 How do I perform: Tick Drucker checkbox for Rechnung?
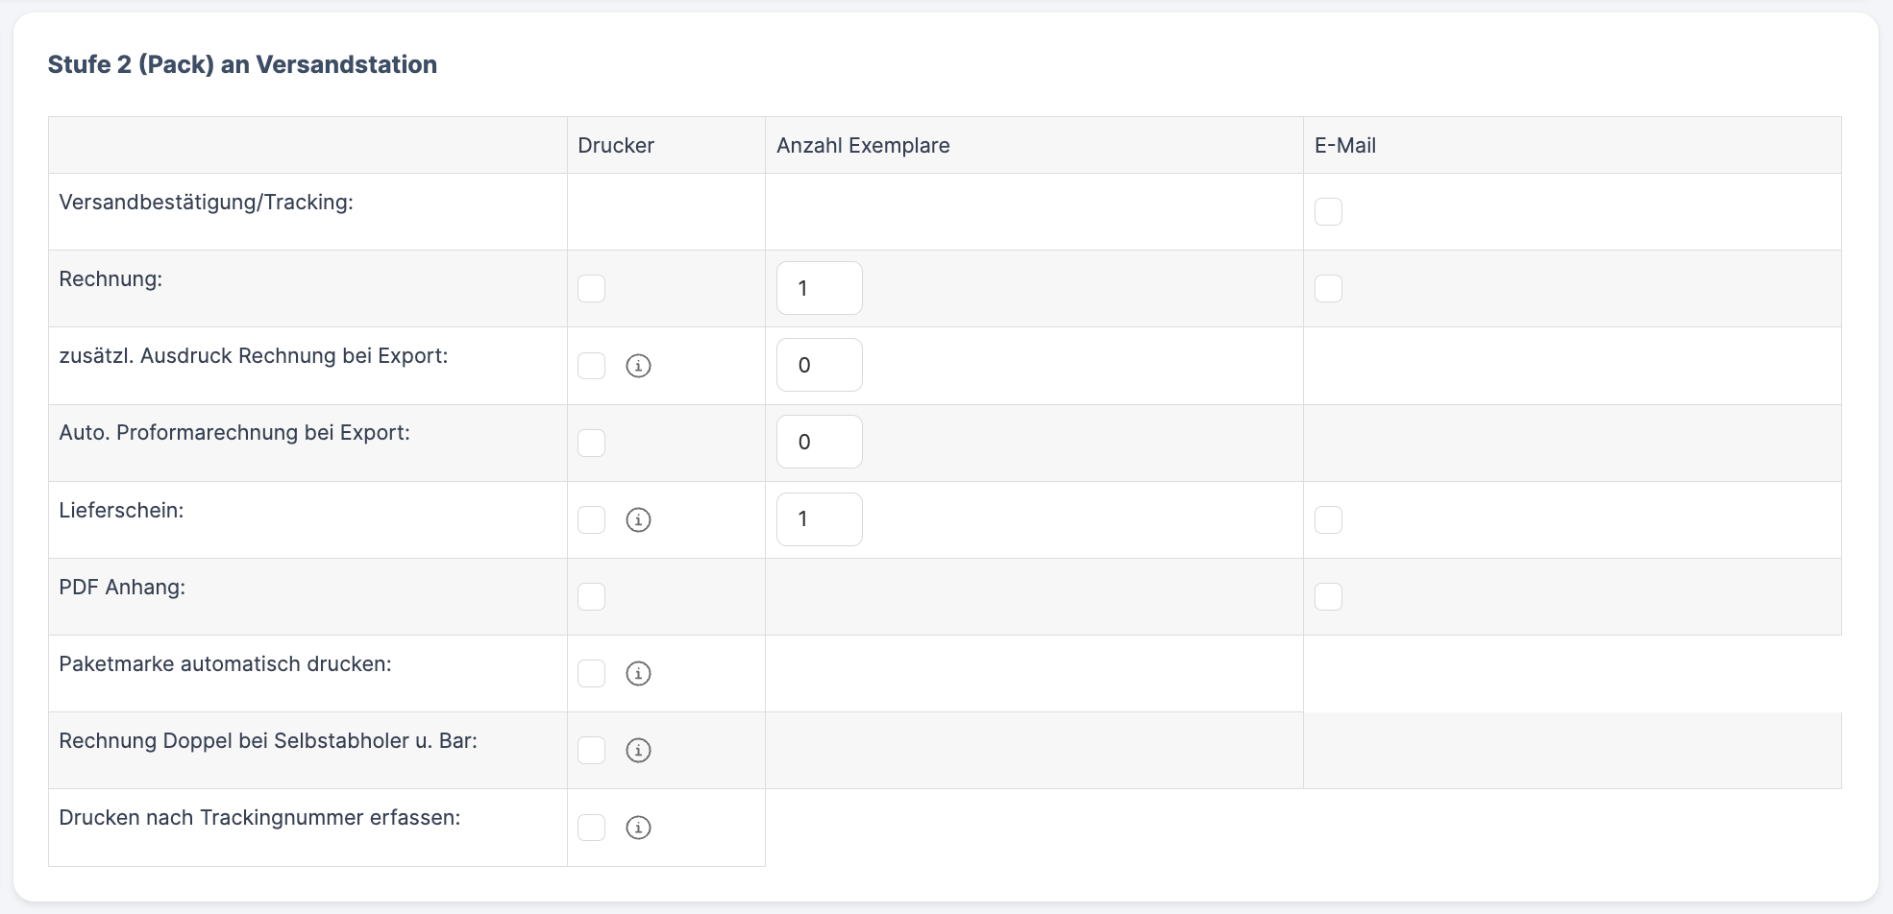pyautogui.click(x=591, y=288)
